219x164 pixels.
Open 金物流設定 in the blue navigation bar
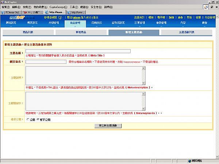pyautogui.click(x=118, y=23)
